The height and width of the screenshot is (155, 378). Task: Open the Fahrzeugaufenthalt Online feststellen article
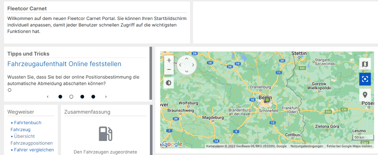(x=64, y=64)
